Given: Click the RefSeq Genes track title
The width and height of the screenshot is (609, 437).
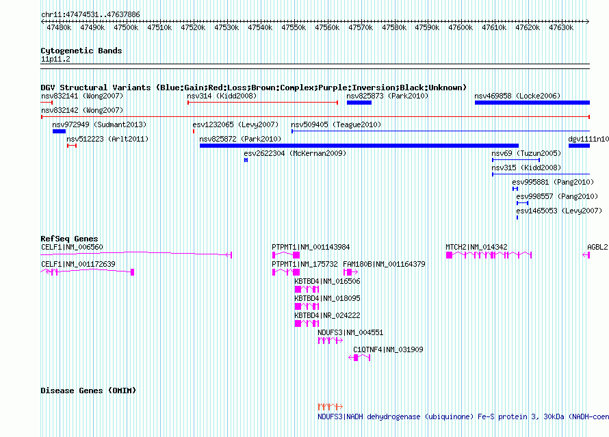Looking at the screenshot, I should point(69,239).
